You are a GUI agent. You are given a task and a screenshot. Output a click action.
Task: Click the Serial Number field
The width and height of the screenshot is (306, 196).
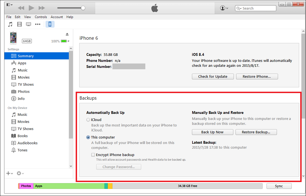pyautogui.click(x=129, y=67)
